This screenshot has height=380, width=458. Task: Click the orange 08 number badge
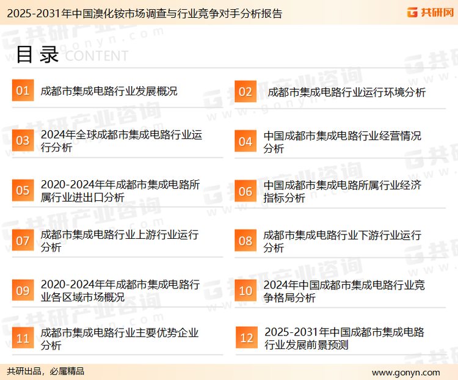point(245,241)
